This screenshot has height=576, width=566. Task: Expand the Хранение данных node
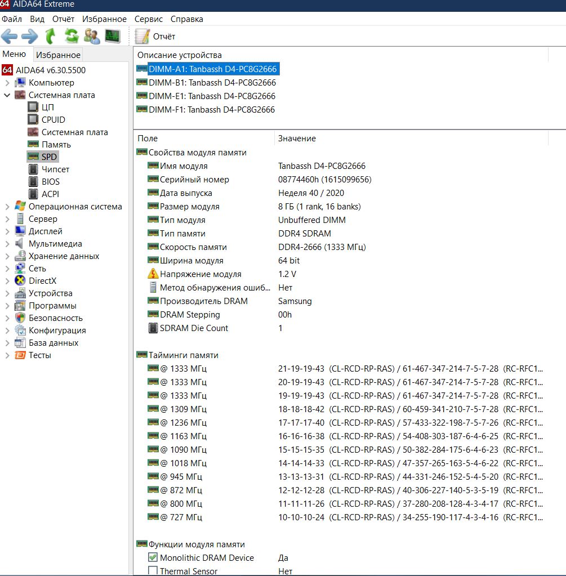pyautogui.click(x=7, y=256)
